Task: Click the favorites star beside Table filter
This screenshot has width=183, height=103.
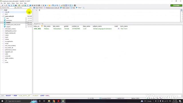Action: (31, 8)
